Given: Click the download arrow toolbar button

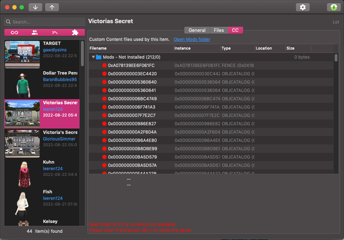Looking at the screenshot, I should [x=35, y=7].
